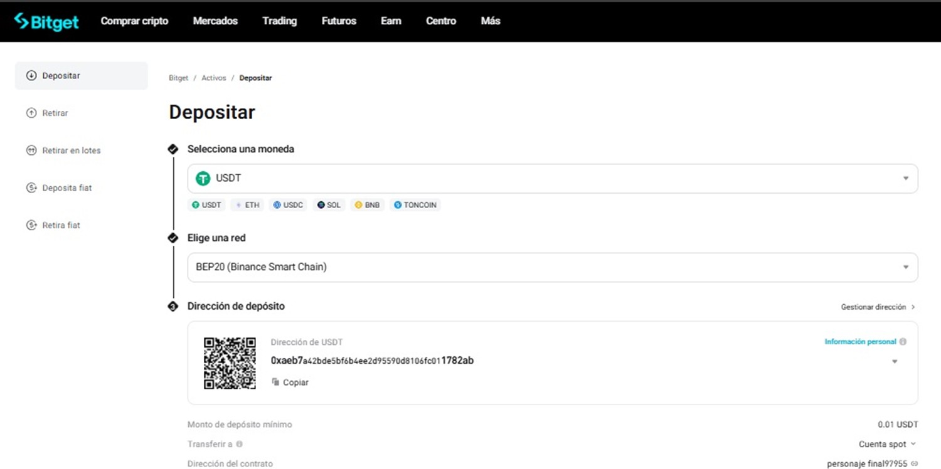Open the Futuros menu
The image size is (941, 469).
click(339, 21)
